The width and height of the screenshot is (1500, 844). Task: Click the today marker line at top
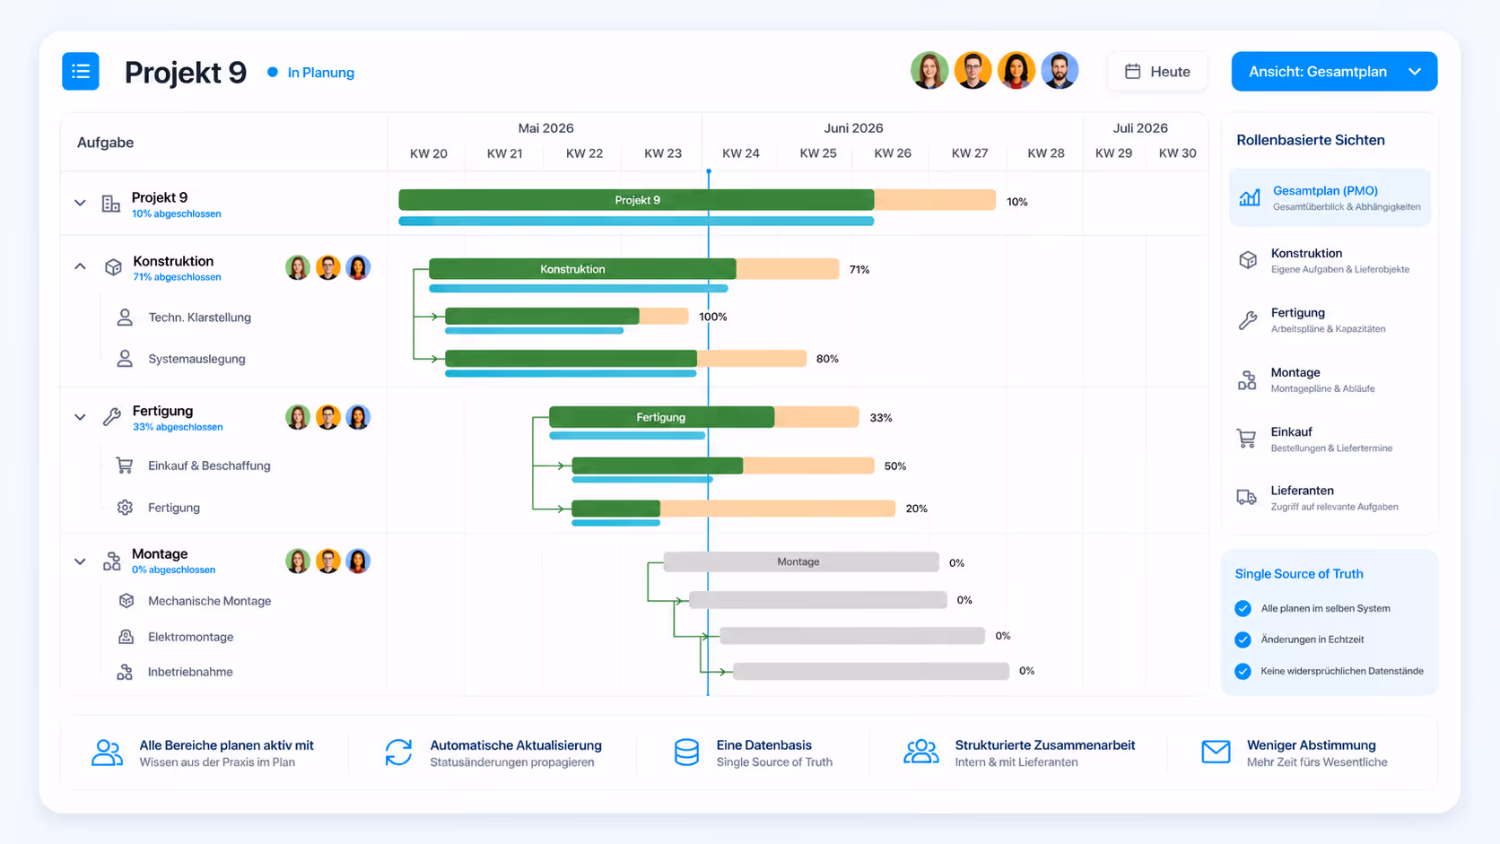[708, 171]
